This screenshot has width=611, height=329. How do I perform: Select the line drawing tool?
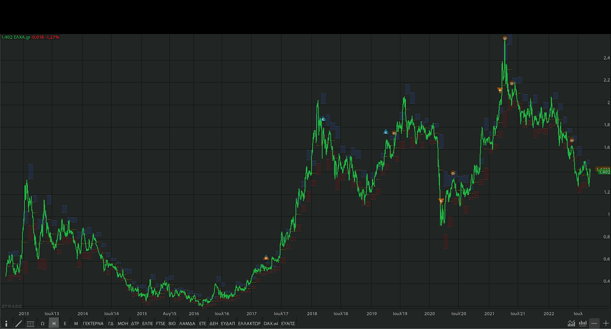coord(18,324)
